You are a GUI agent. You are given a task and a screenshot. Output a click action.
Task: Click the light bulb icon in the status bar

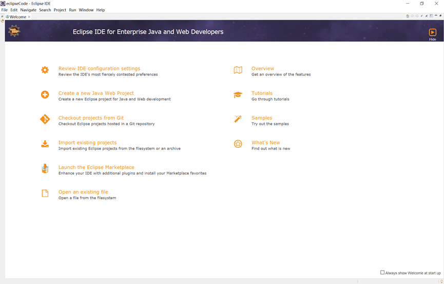[x=441, y=281]
